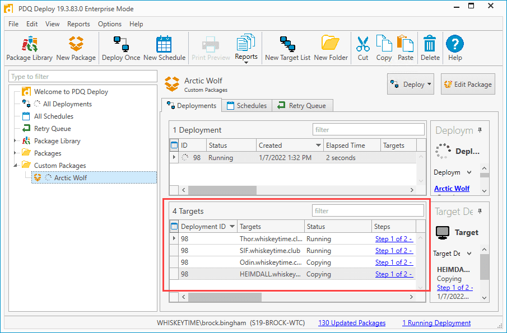Open the File menu

pos(13,24)
